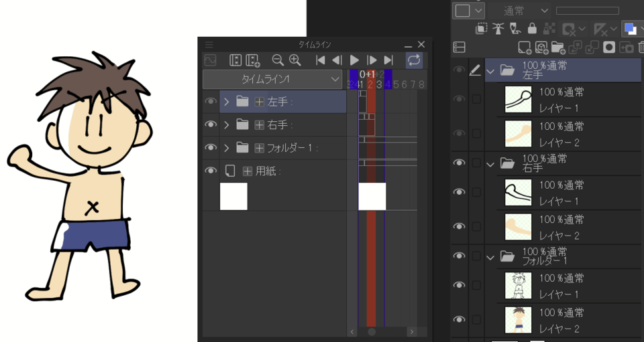Select the 左手 folder row in Layer panel
This screenshot has height=342, width=644.
coord(563,70)
